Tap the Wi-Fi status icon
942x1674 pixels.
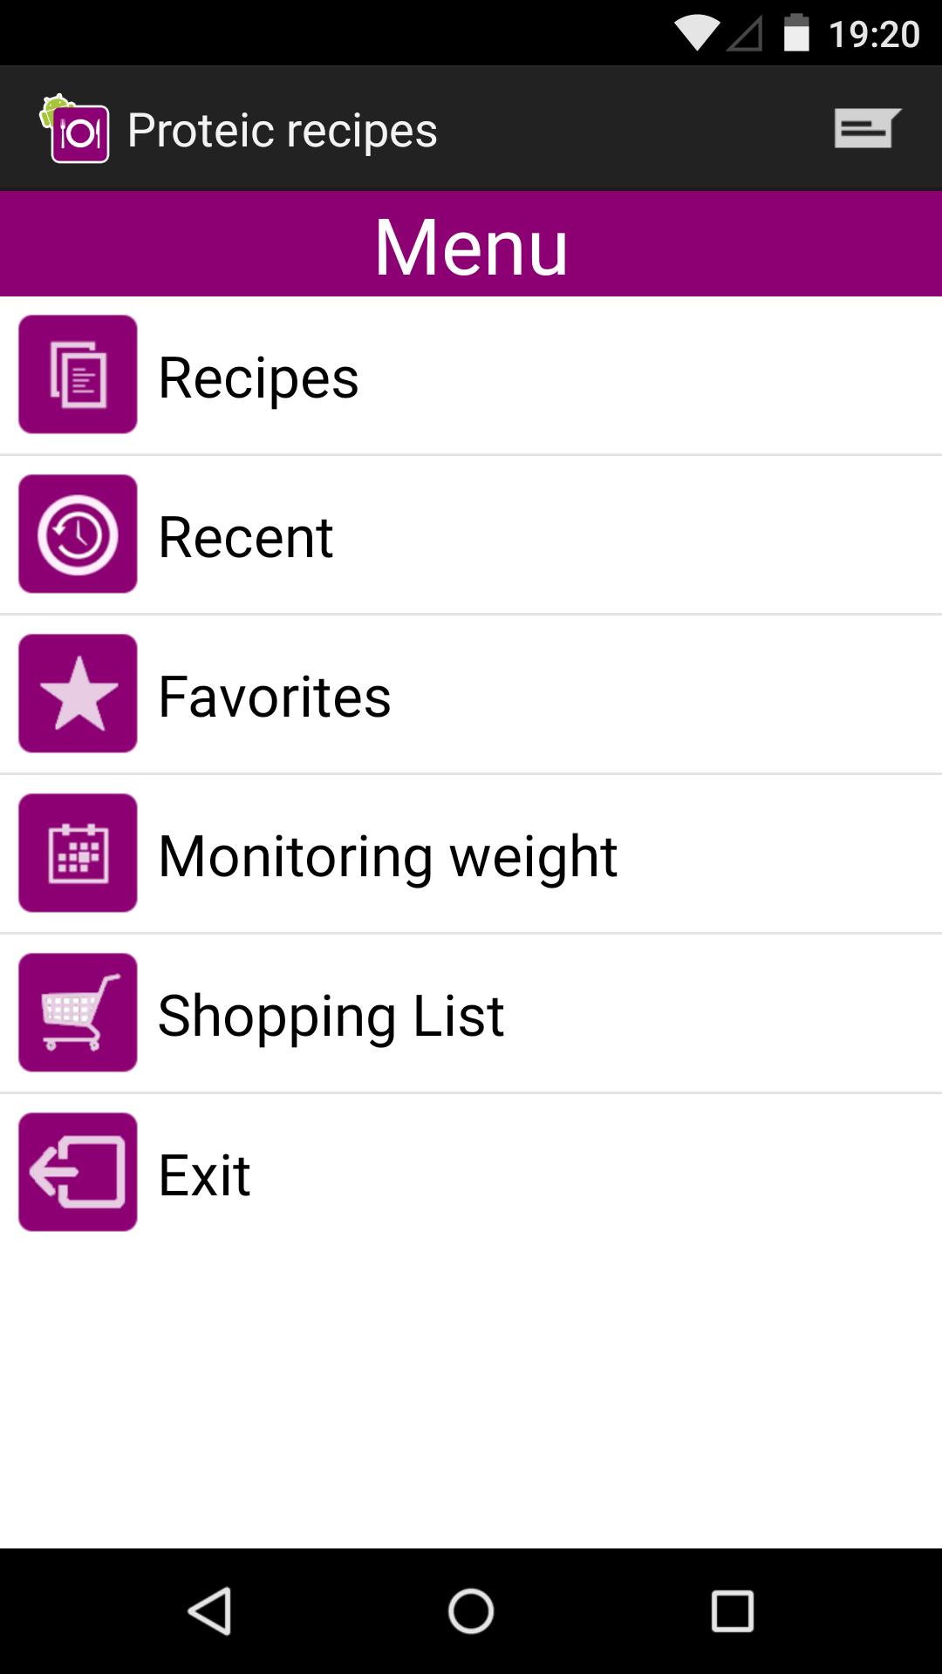(x=695, y=34)
